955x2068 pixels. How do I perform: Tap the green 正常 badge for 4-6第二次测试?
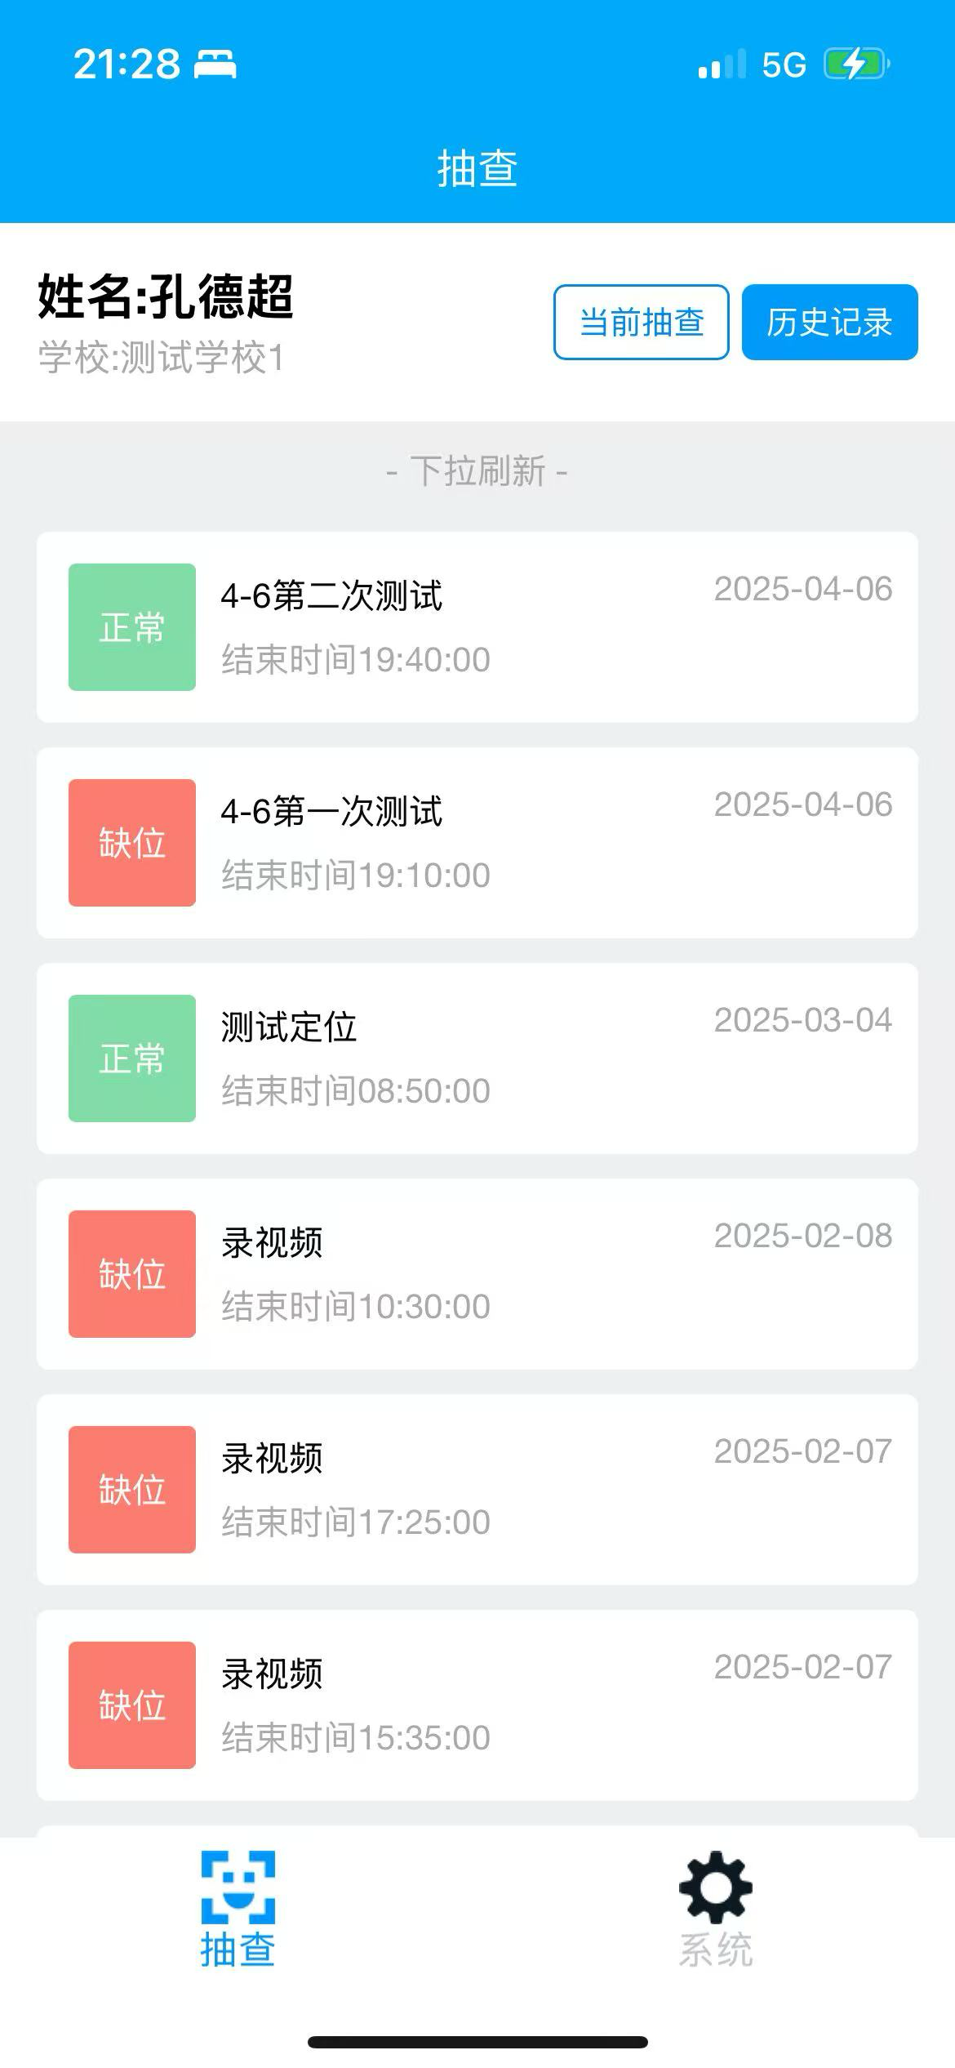click(132, 627)
